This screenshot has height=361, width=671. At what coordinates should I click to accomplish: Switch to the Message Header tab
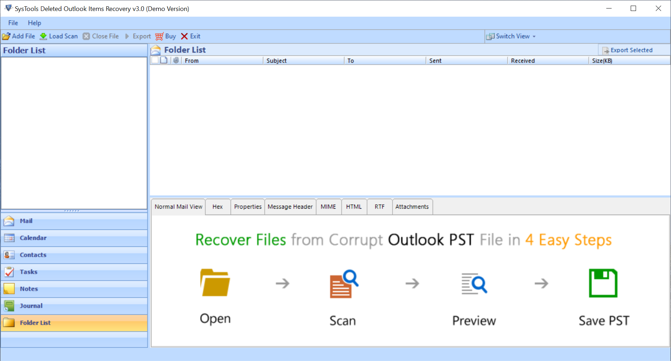click(290, 207)
